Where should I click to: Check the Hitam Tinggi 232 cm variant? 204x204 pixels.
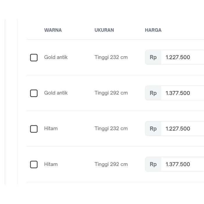(x=34, y=129)
